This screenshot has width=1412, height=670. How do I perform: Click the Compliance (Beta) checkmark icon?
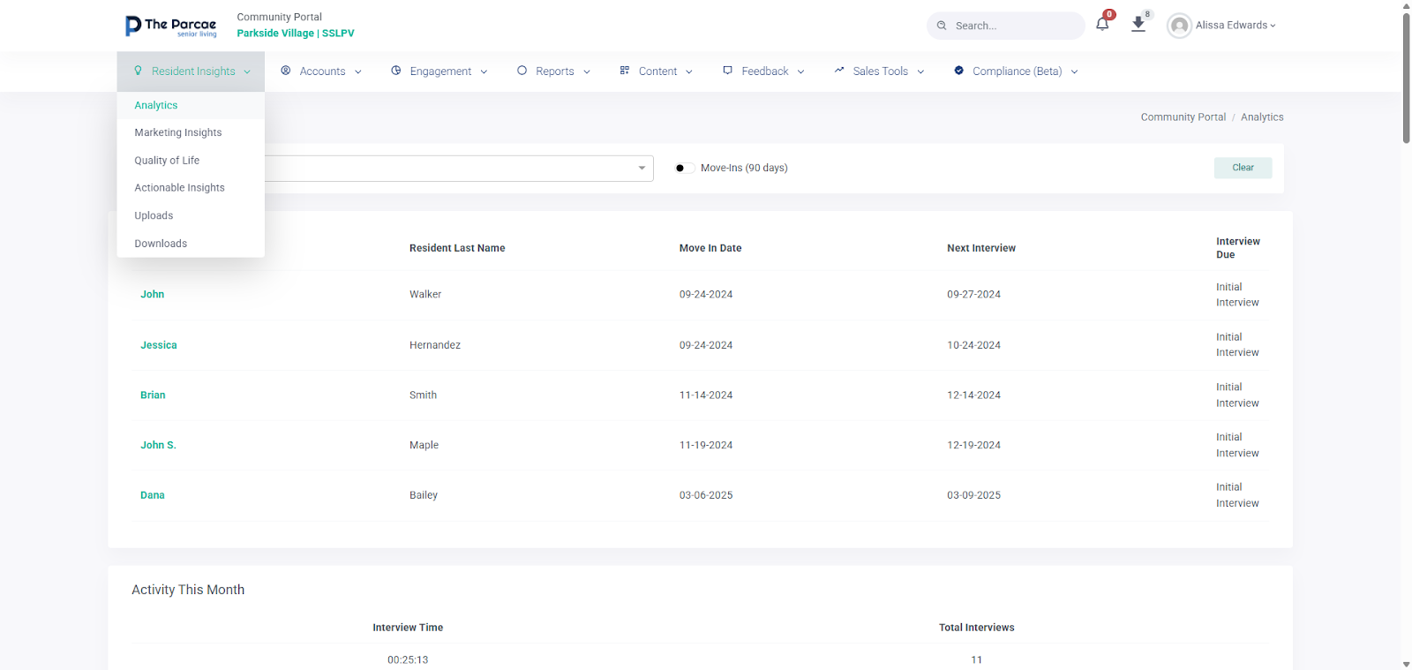pos(958,71)
